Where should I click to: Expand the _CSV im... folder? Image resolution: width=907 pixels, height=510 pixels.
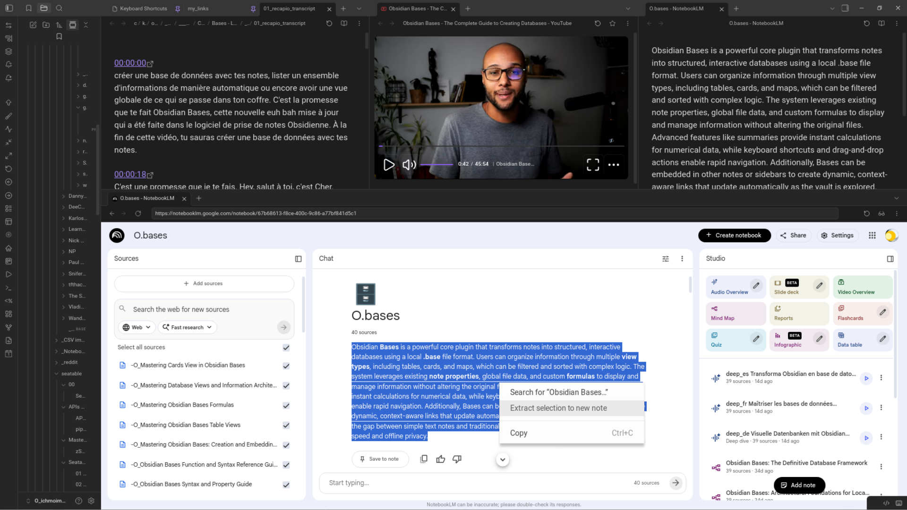click(x=57, y=340)
